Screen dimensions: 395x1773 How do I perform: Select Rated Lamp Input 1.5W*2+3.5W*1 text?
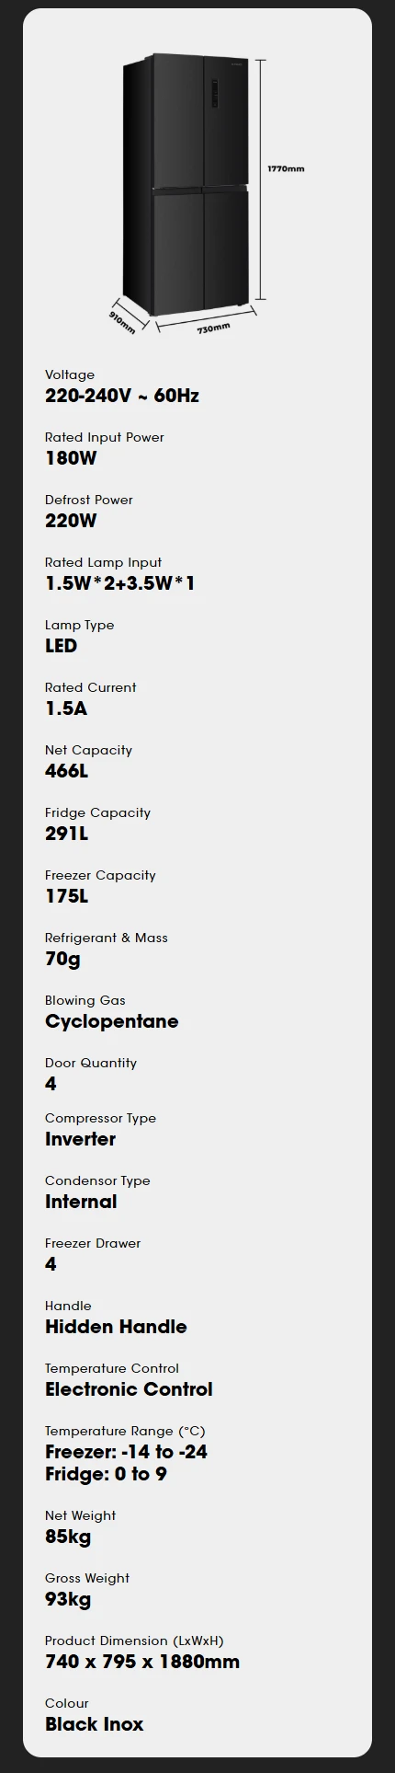[x=120, y=583]
